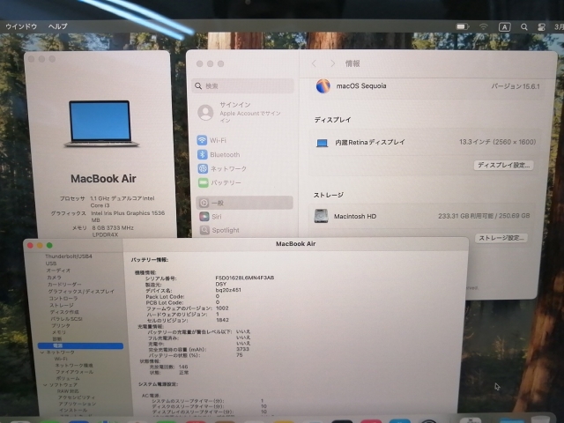Select USB in System Information sidebar

(x=51, y=263)
